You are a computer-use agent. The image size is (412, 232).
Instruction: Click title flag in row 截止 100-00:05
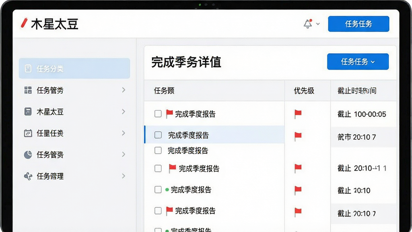[169, 114]
